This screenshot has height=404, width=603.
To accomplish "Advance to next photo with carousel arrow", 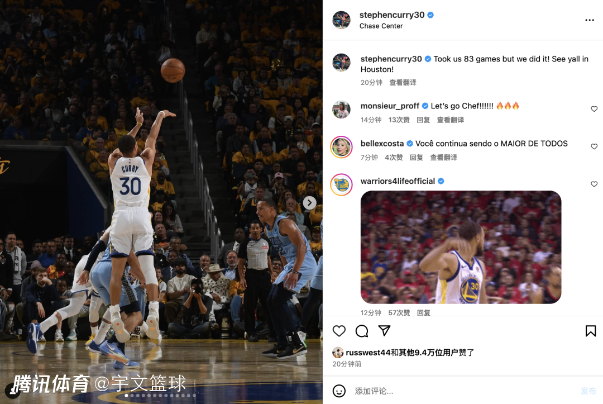I will (309, 203).
